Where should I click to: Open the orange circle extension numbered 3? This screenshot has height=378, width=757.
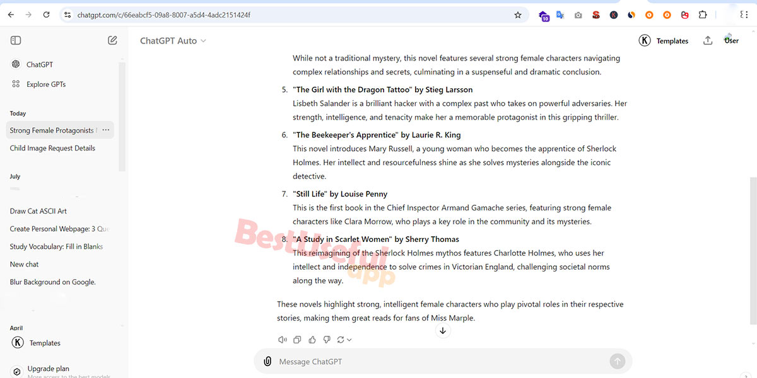tap(667, 14)
